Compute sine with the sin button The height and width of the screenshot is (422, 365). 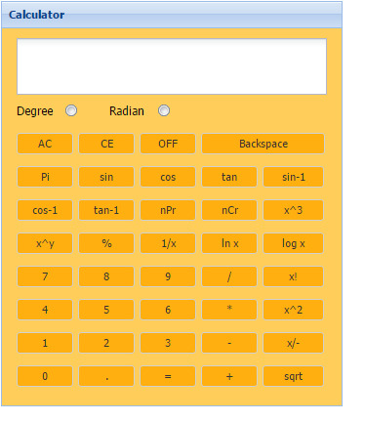click(106, 177)
